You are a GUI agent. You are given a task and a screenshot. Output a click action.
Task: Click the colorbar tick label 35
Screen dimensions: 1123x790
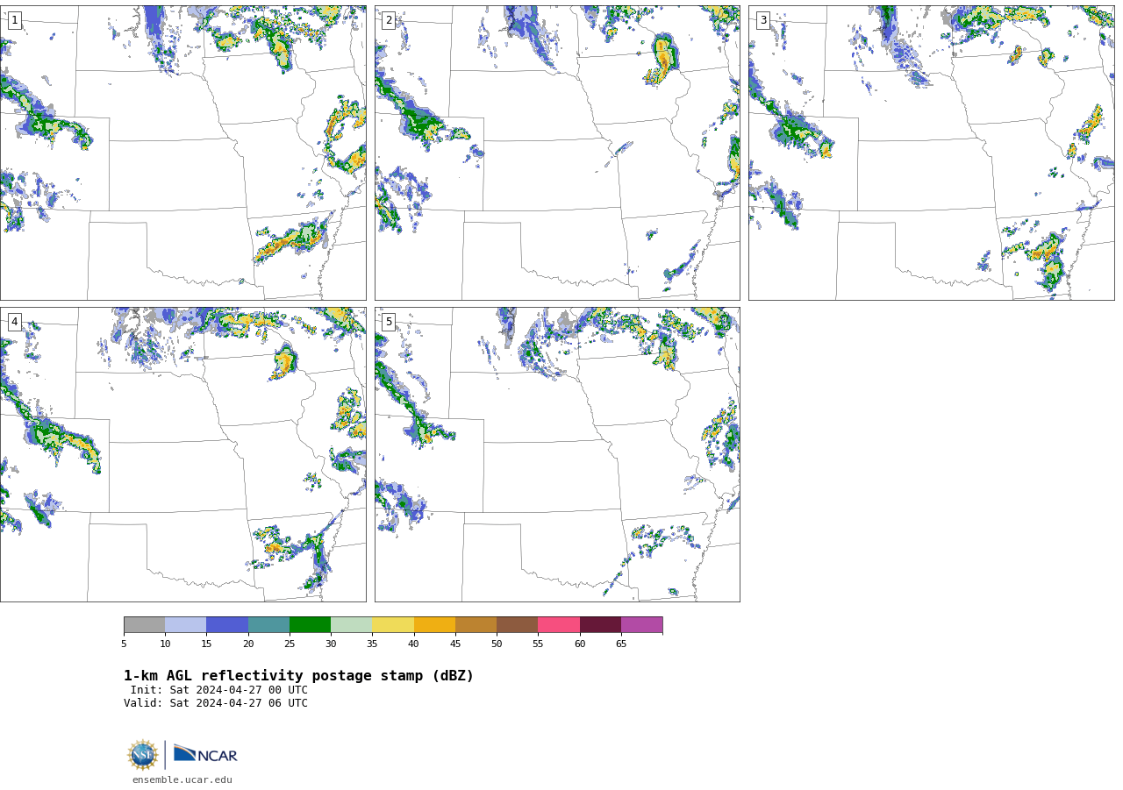click(x=372, y=644)
